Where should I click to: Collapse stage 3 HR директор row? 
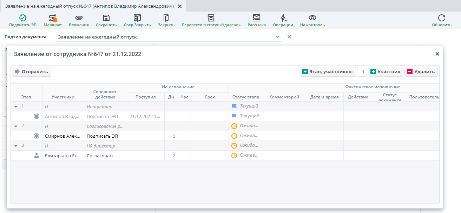tap(16, 146)
